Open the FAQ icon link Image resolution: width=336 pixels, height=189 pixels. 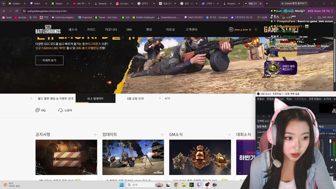tap(40, 110)
